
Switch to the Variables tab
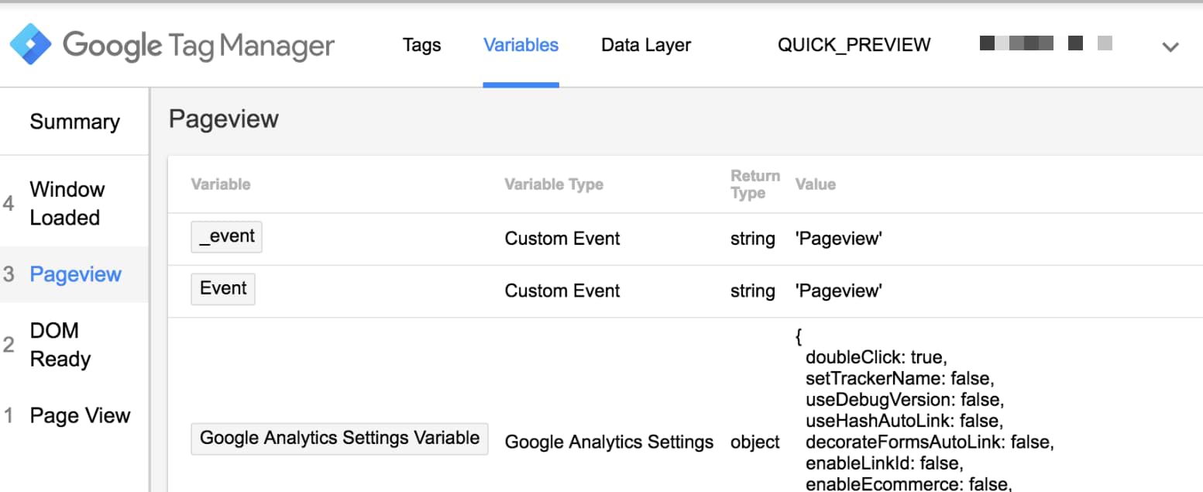pyautogui.click(x=521, y=45)
